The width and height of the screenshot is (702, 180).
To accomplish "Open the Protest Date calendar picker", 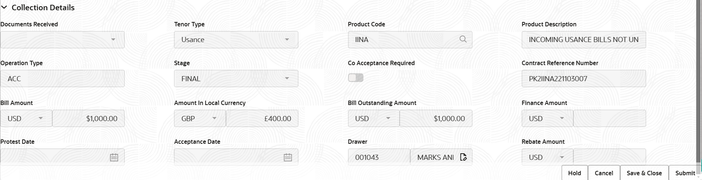I will (114, 157).
